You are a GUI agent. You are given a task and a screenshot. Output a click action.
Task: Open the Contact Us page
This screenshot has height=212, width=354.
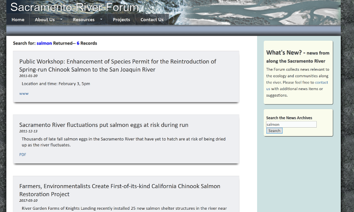coord(152,19)
